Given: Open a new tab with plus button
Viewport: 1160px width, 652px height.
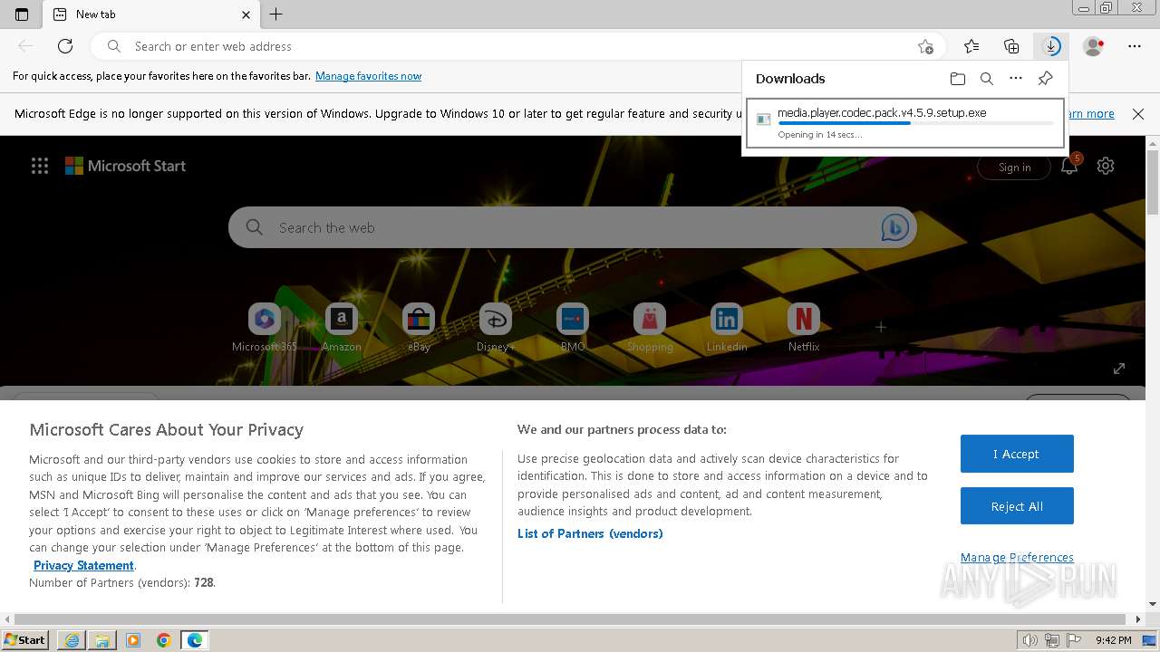Looking at the screenshot, I should (x=276, y=14).
